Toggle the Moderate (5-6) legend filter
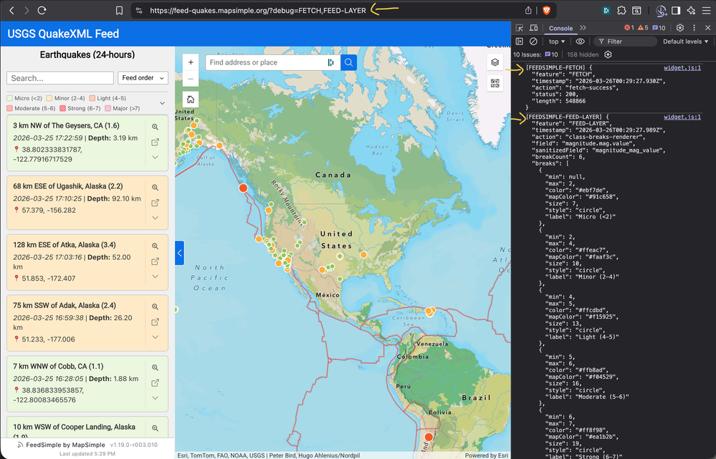Viewport: 716px width, 459px height. click(x=31, y=108)
